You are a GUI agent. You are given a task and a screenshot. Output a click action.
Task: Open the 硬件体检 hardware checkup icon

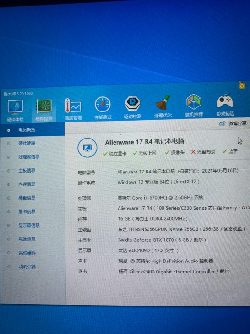15,111
